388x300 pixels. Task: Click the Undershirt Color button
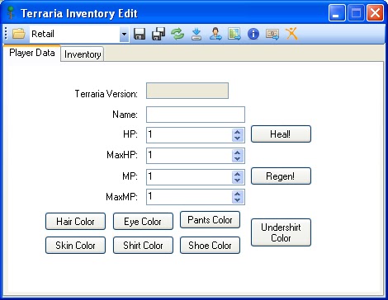click(281, 232)
